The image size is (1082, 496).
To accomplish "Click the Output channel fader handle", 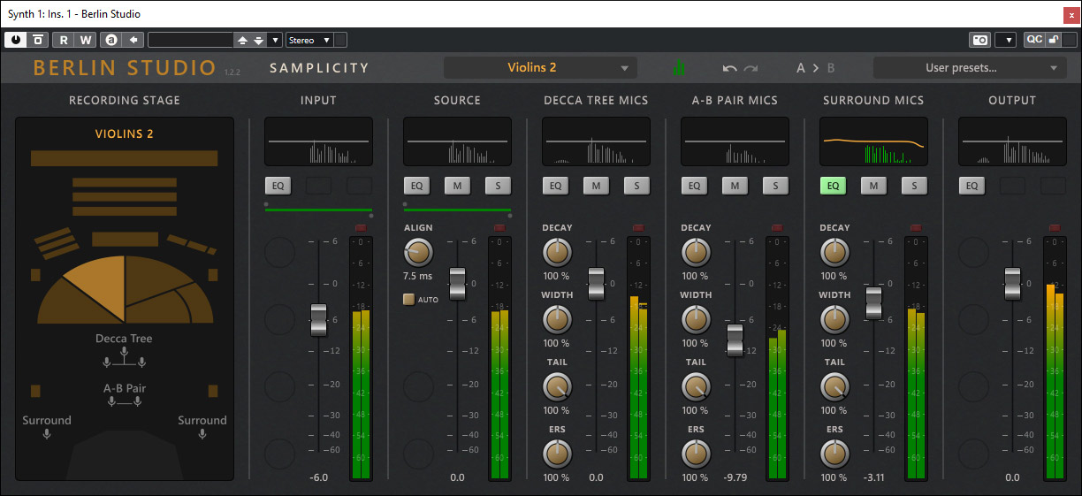I will click(x=1012, y=283).
